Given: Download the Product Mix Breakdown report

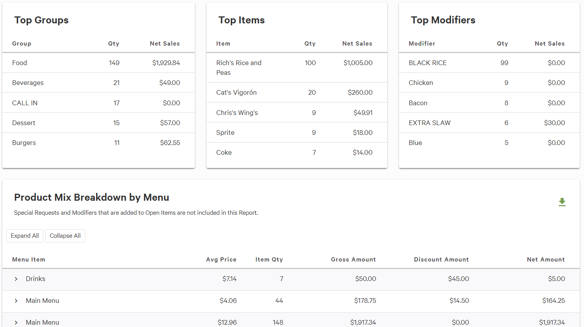Looking at the screenshot, I should tap(562, 202).
